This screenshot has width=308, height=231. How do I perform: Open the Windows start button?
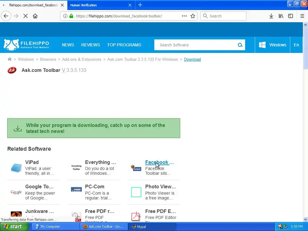(14, 227)
